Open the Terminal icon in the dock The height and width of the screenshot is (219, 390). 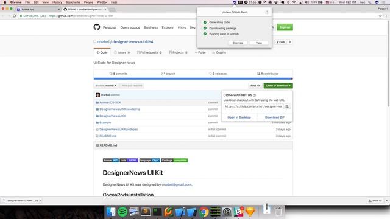coord(157,212)
